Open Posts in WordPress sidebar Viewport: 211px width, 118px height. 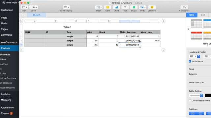click(x=4, y=18)
